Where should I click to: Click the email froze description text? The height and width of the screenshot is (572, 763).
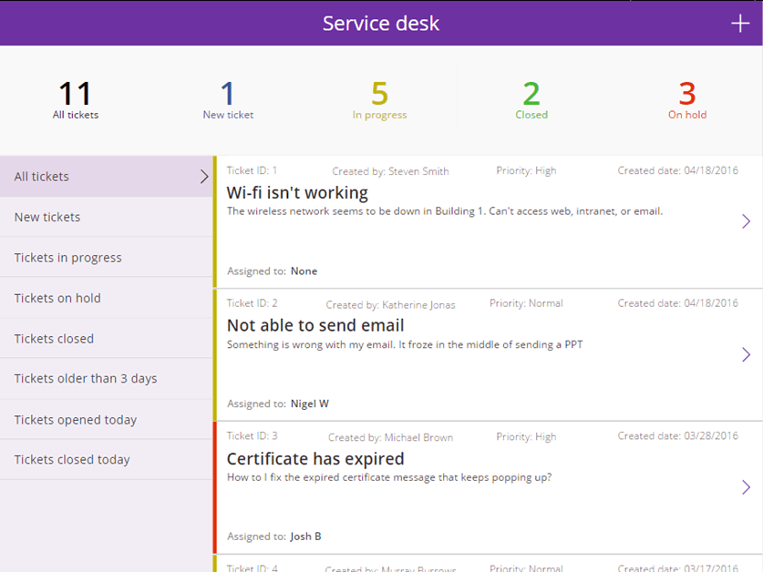coord(405,345)
